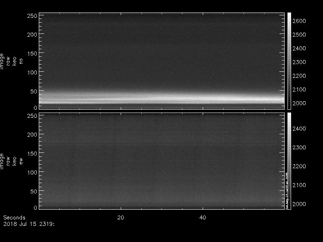This screenshot has width=323, height=242.
Task: Click the Seconds axis title
Action: 14,217
